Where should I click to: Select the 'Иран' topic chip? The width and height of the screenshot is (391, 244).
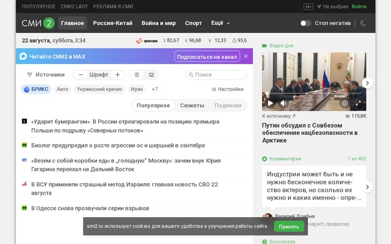click(137, 89)
